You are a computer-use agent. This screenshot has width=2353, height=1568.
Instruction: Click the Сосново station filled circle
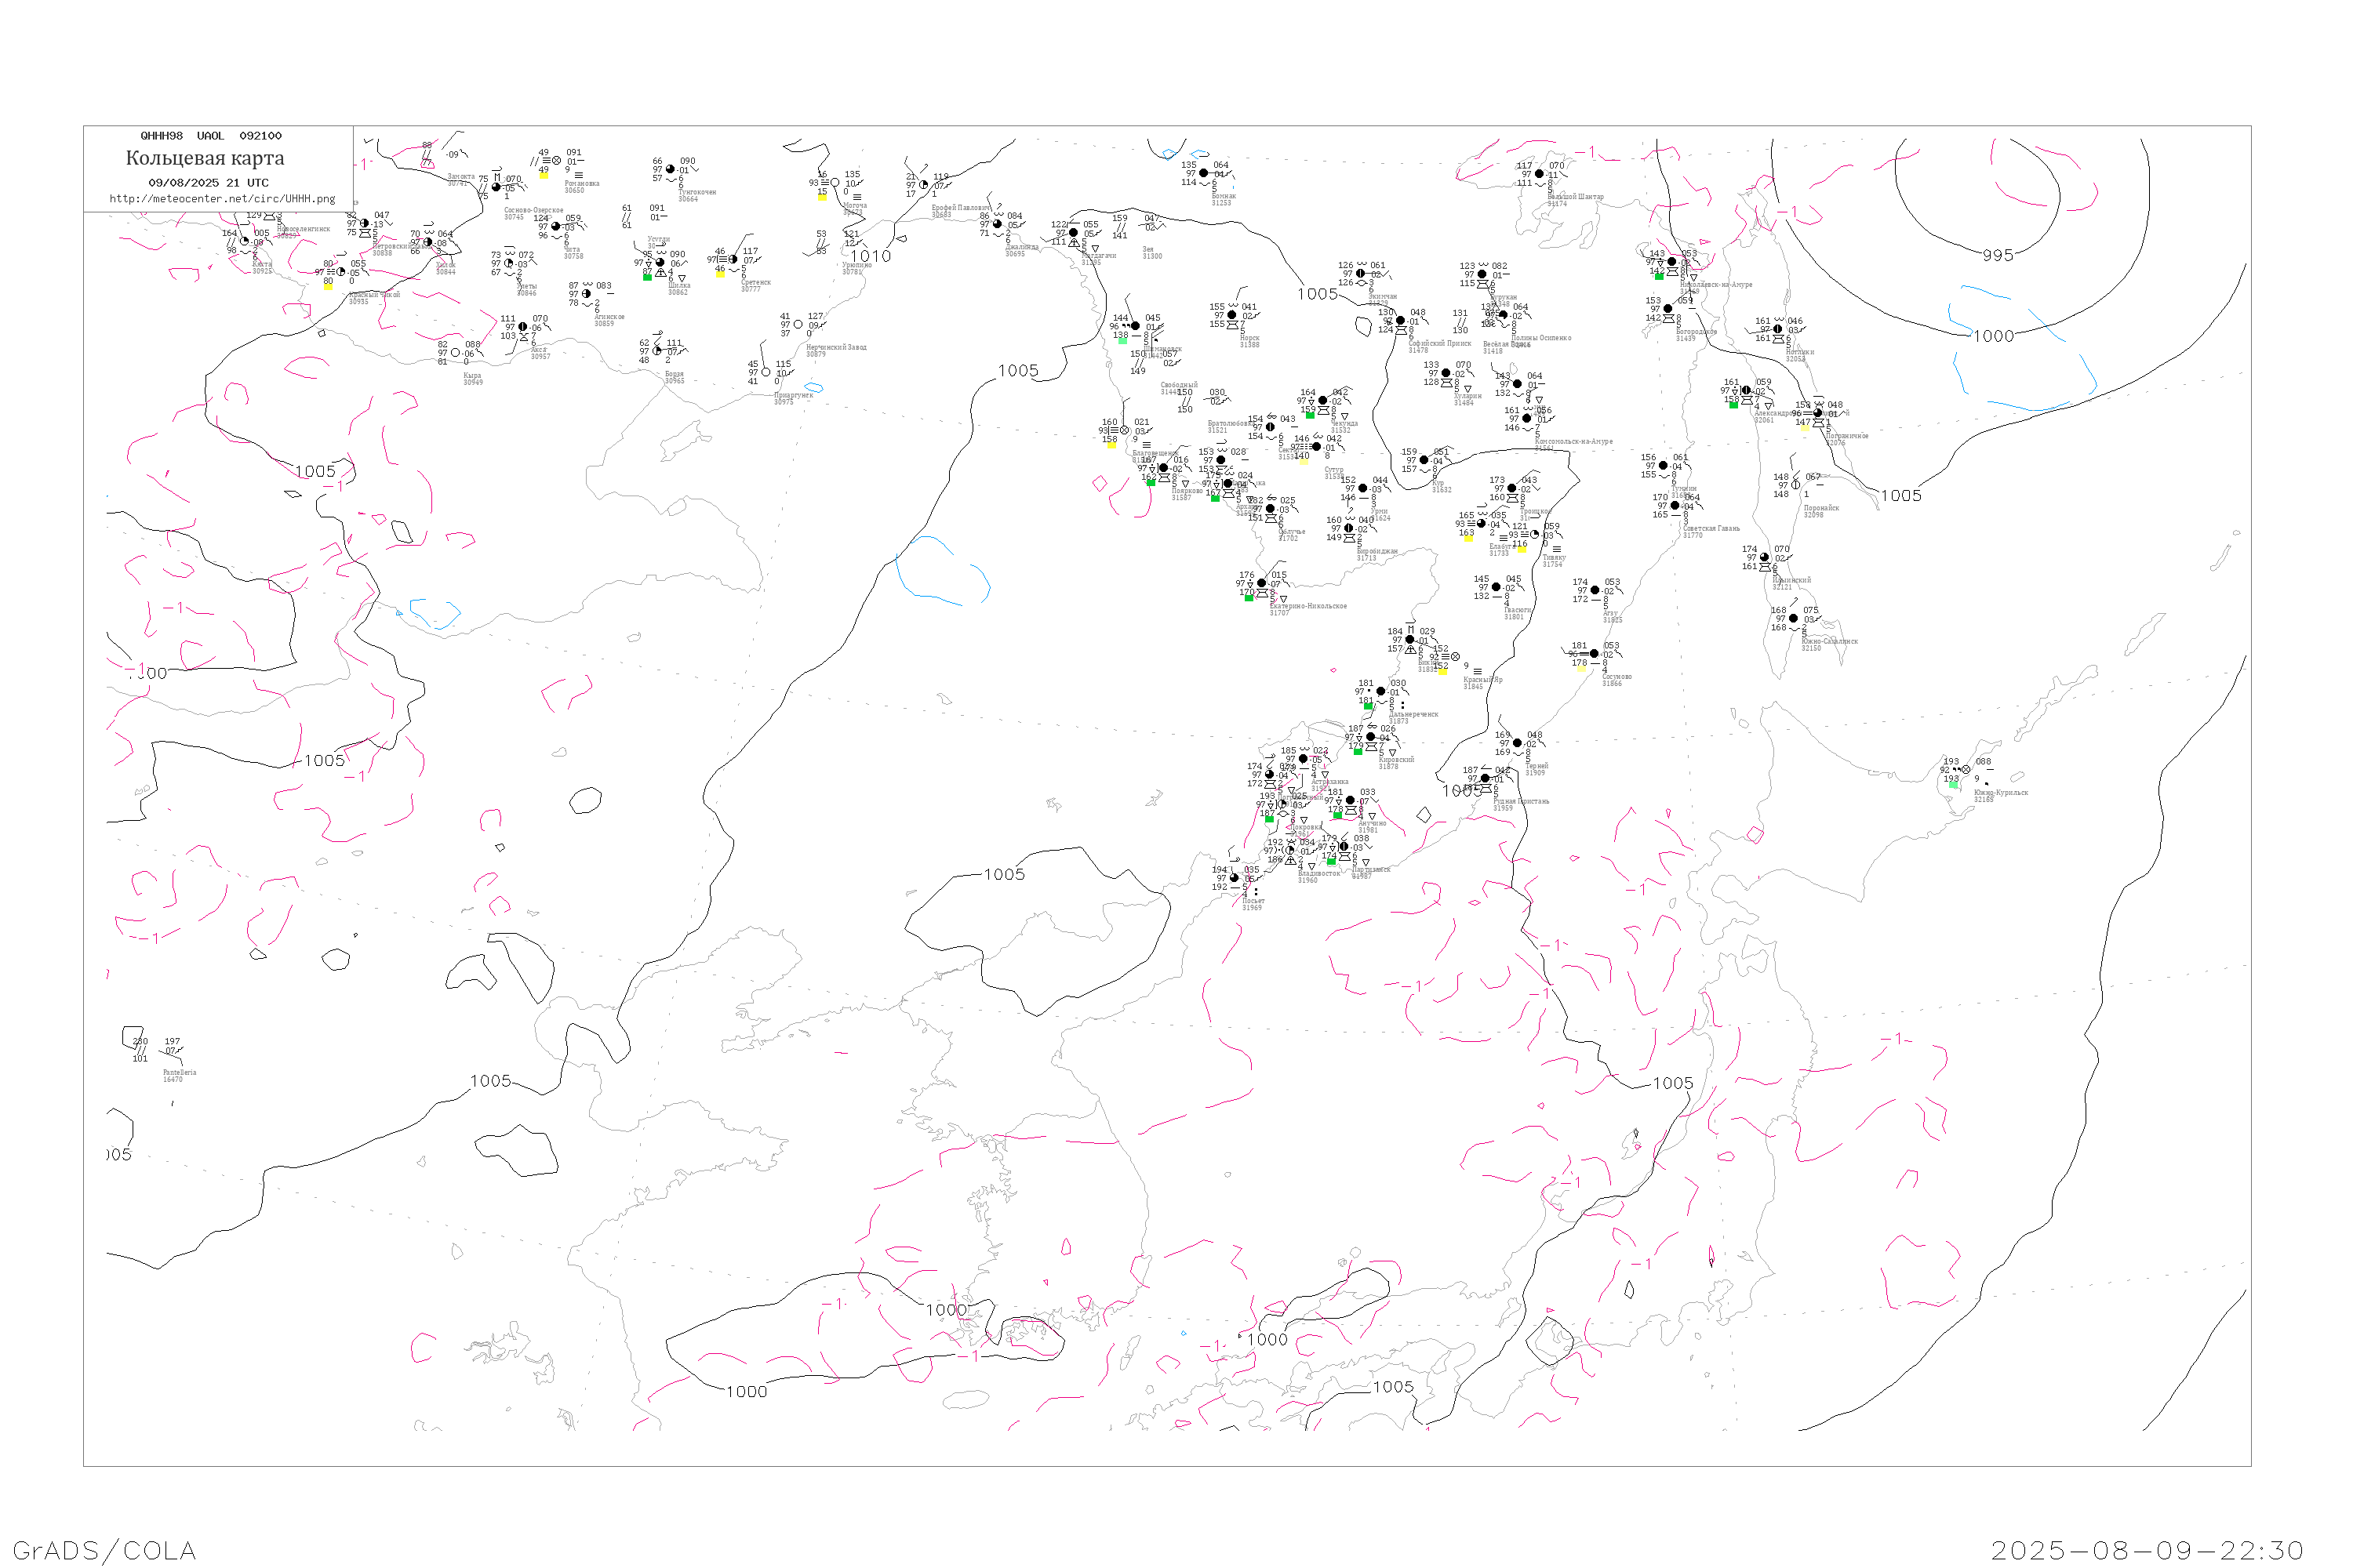(1595, 654)
